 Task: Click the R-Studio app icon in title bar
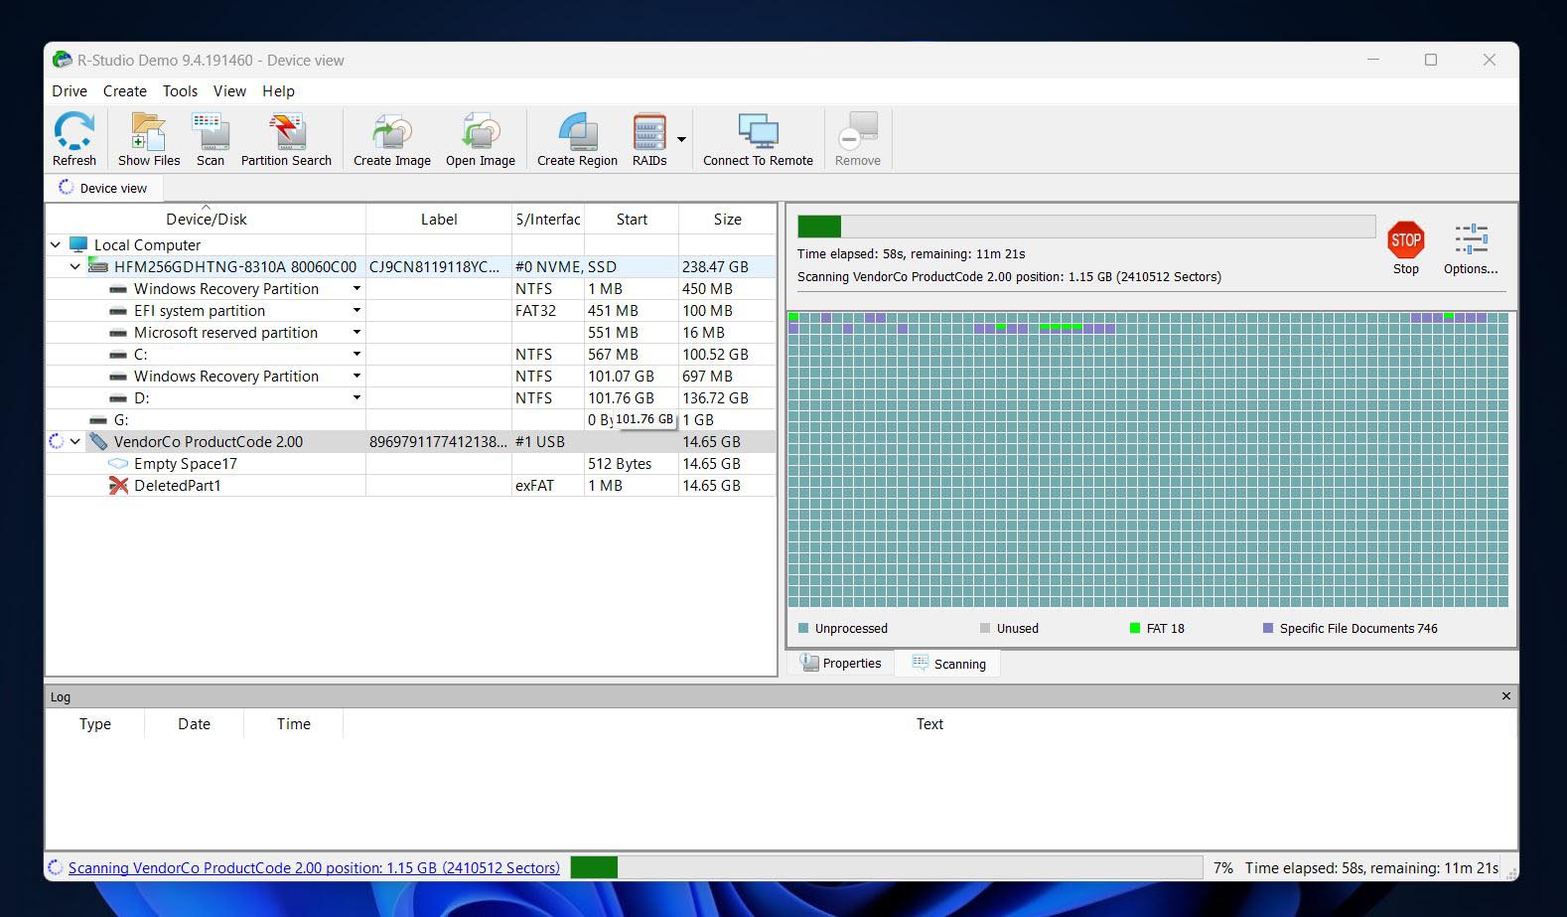(x=63, y=60)
